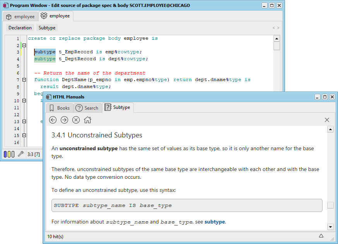Click t_EmpRecord identifier in code
The image size is (338, 244).
point(76,52)
